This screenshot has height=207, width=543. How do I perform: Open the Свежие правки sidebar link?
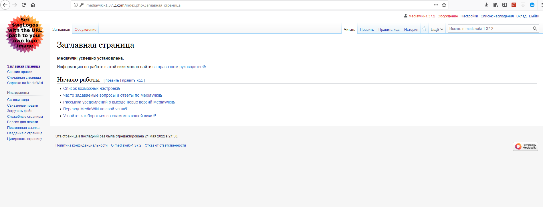pyautogui.click(x=20, y=72)
